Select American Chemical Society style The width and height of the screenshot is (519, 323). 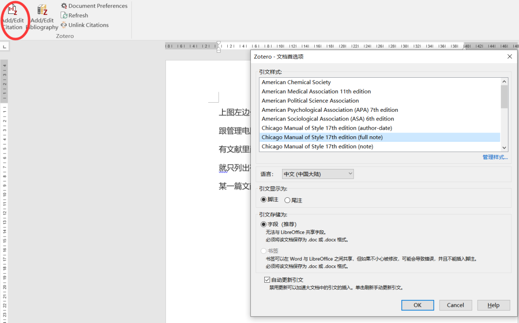tap(380, 82)
